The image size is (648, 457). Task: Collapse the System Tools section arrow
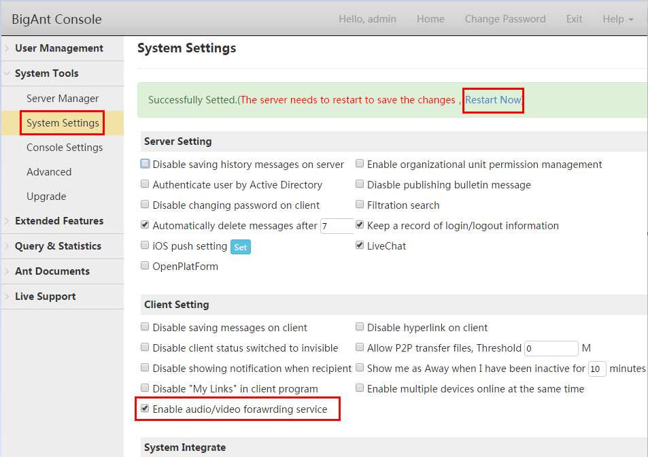(x=7, y=73)
